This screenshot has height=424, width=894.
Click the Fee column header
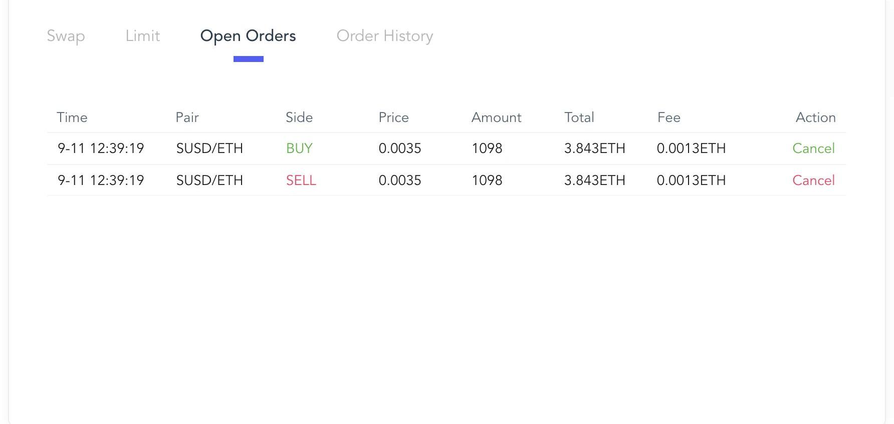(x=668, y=117)
